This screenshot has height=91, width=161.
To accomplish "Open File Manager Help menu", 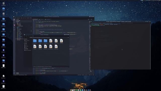I will click(x=33, y=36).
